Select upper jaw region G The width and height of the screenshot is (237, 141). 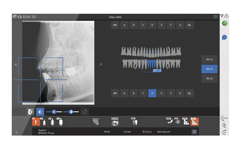click(180, 25)
